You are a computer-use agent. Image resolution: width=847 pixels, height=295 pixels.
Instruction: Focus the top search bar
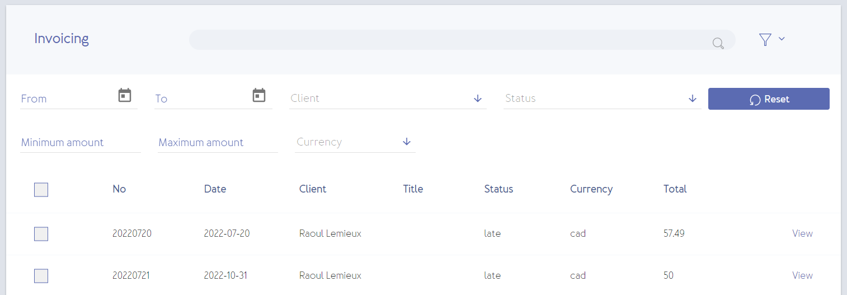[462, 40]
